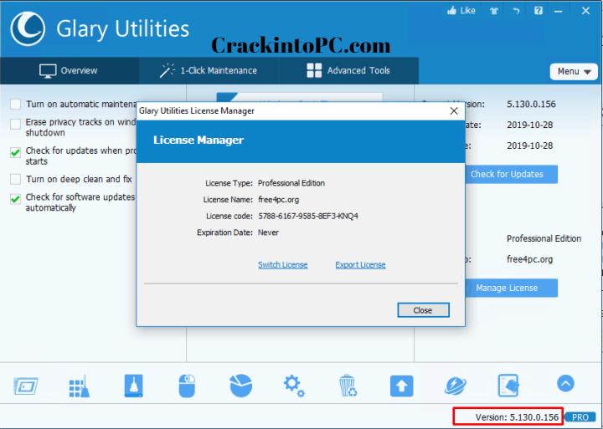Click the PRO badge in status bar
This screenshot has width=603, height=429.
(580, 417)
